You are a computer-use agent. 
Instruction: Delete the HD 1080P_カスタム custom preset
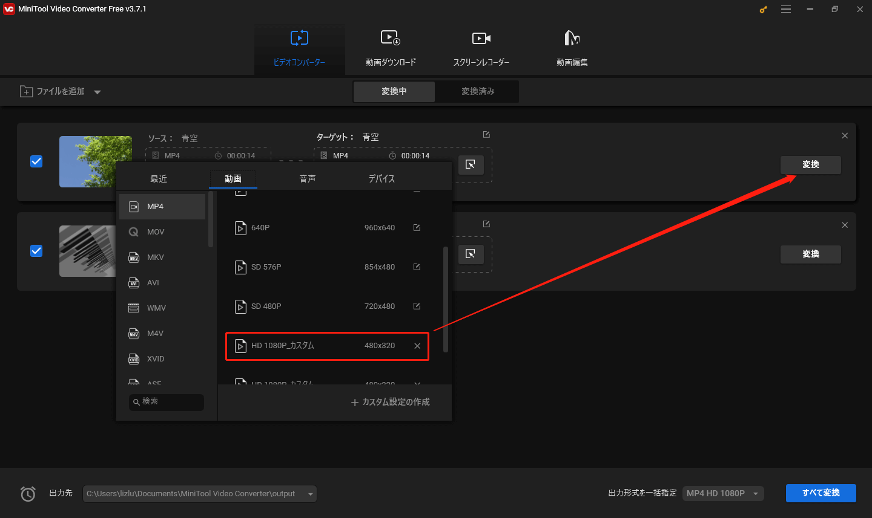pyautogui.click(x=417, y=346)
